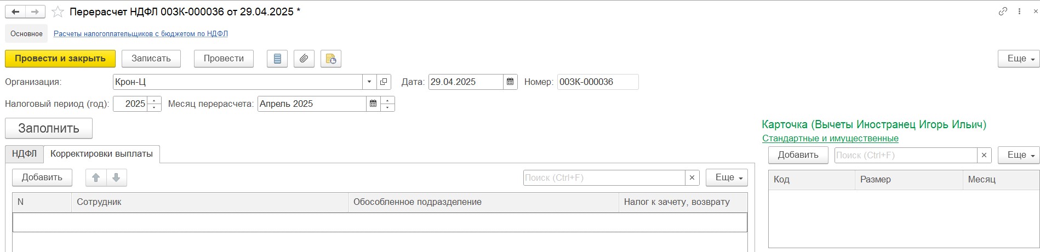Click the back navigation arrow

(16, 12)
